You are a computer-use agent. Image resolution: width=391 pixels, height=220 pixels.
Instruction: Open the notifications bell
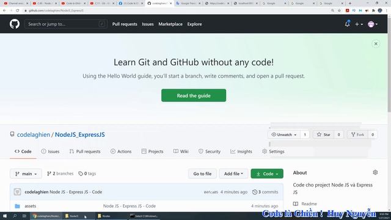347,24
